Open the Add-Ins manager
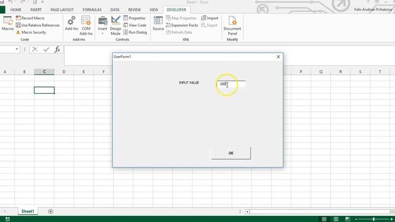Screen dimensions: 395x222 (72, 23)
